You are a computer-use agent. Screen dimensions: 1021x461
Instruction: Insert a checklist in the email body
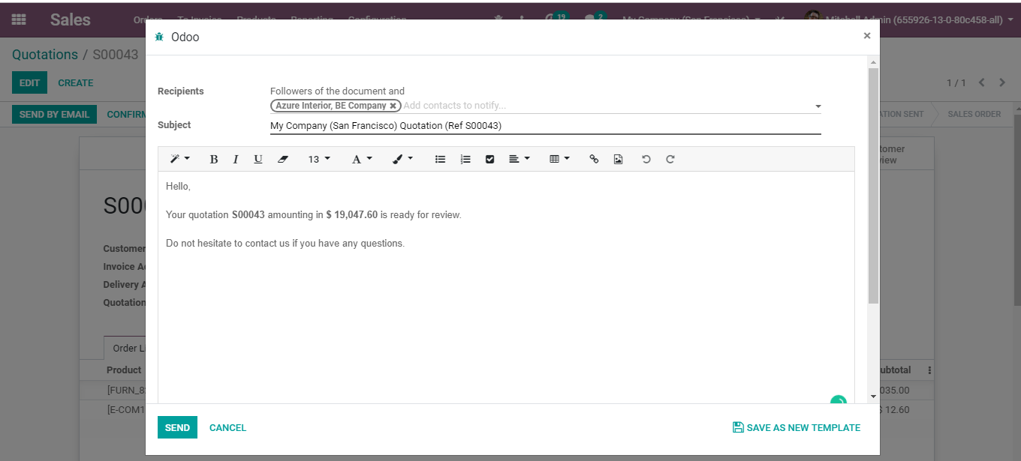pos(490,159)
